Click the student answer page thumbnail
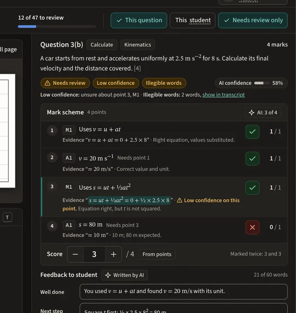 [7, 131]
